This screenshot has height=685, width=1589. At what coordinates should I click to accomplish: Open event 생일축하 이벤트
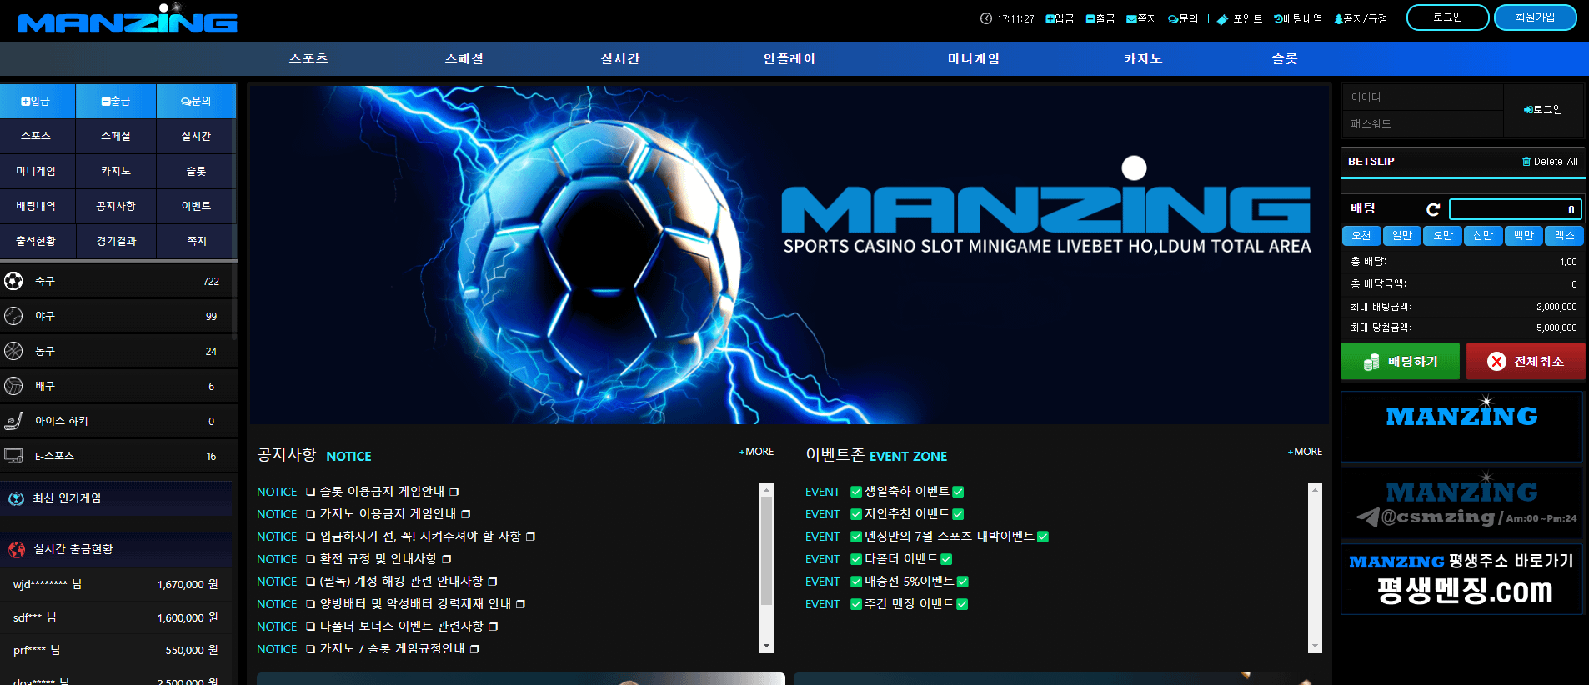[907, 492]
